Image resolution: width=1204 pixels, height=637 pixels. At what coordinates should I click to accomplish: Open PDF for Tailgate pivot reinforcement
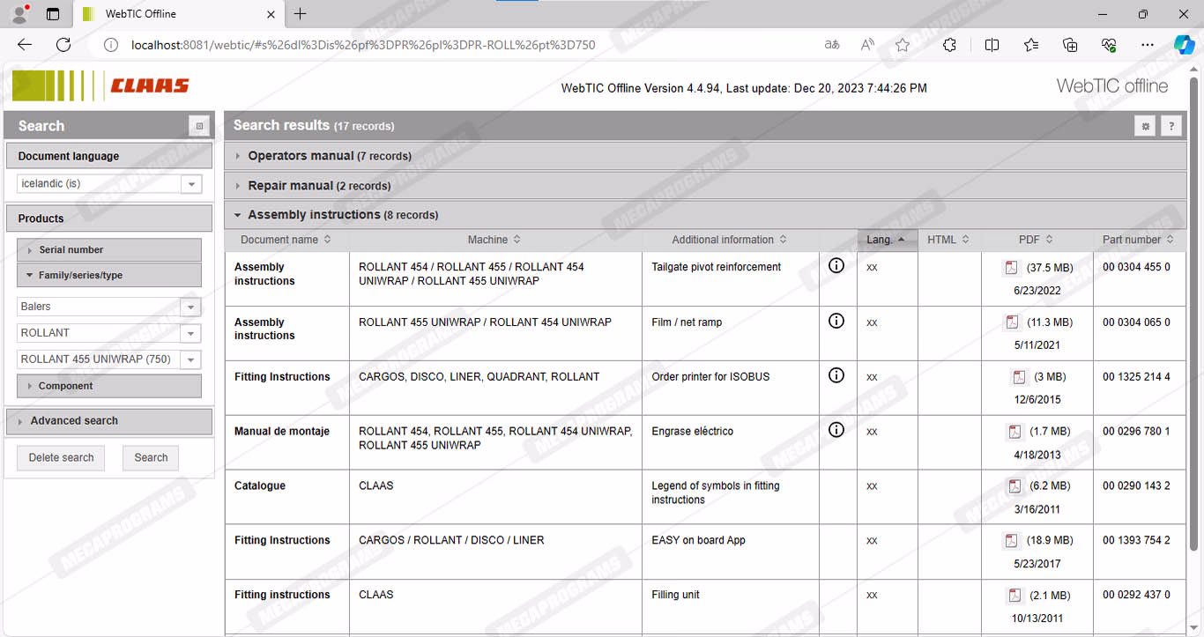(x=1011, y=268)
